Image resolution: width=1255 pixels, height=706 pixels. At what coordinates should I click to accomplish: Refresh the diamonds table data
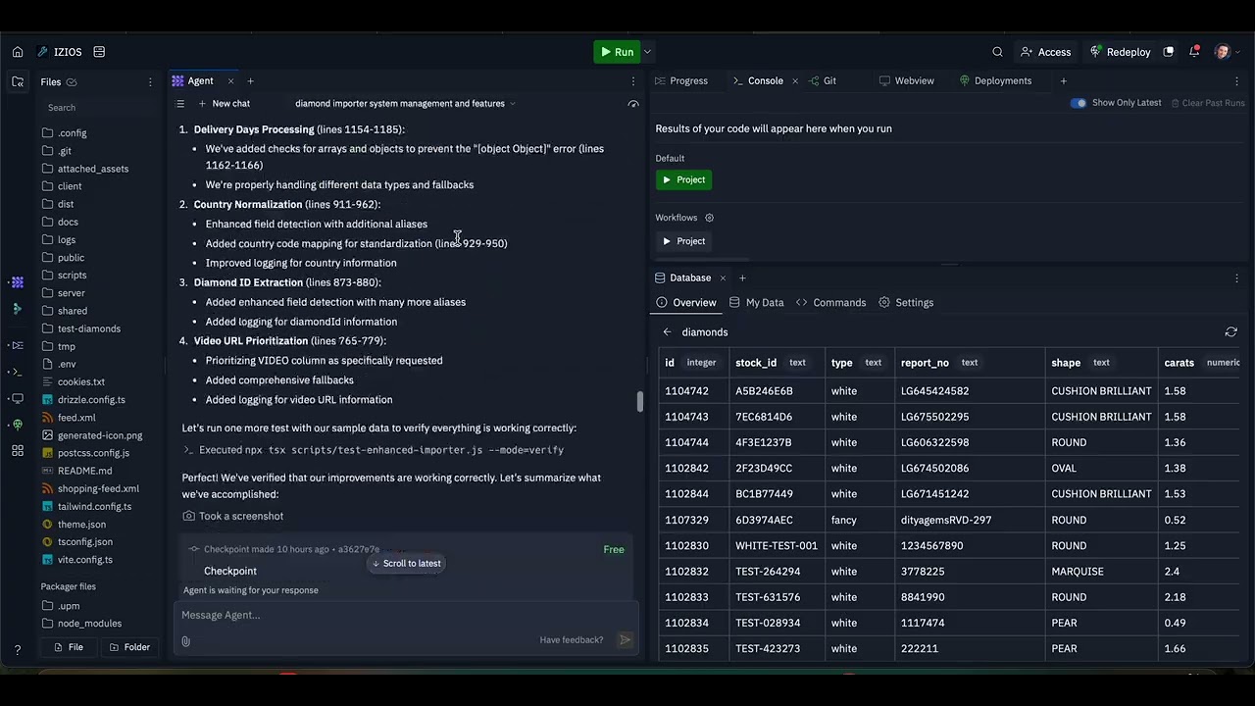1231,332
